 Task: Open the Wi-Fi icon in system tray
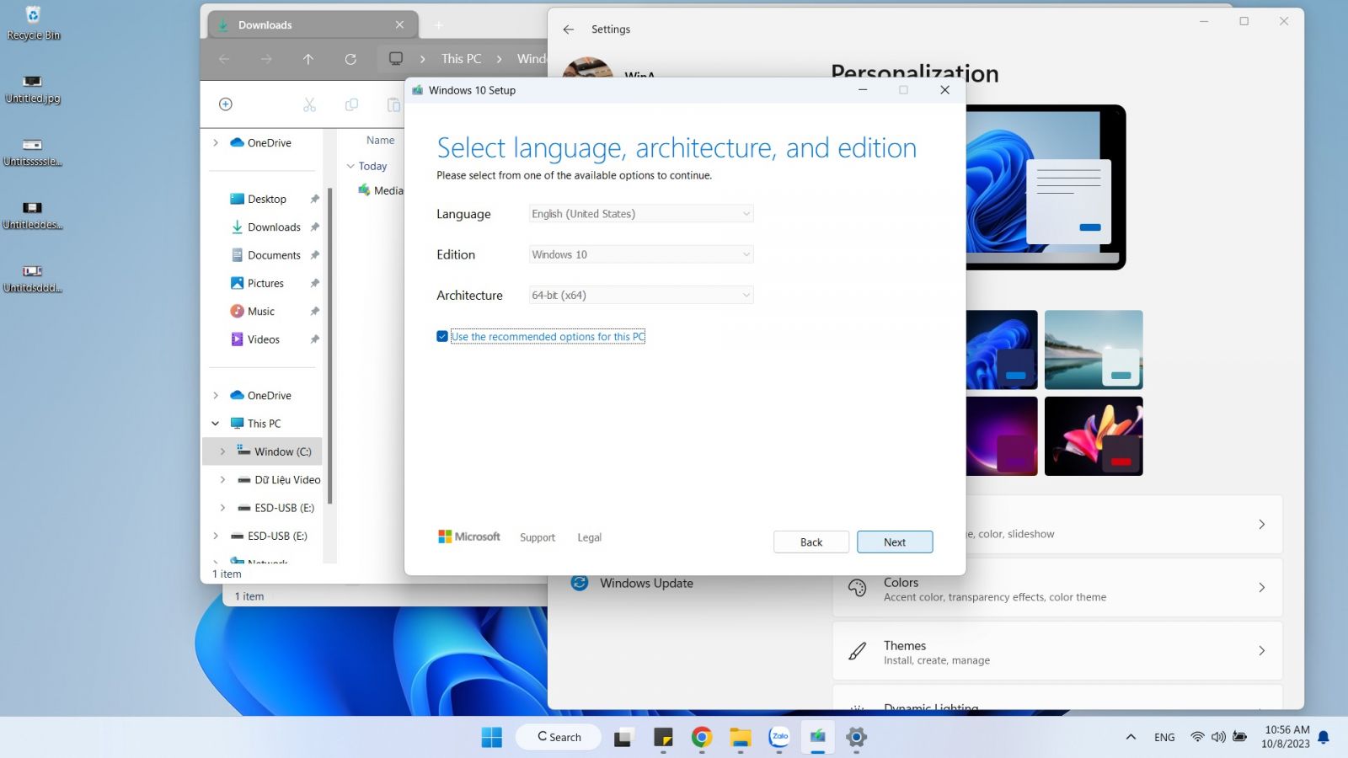coord(1197,737)
